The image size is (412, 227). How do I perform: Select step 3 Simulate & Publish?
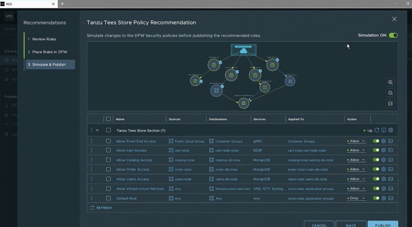pos(50,64)
